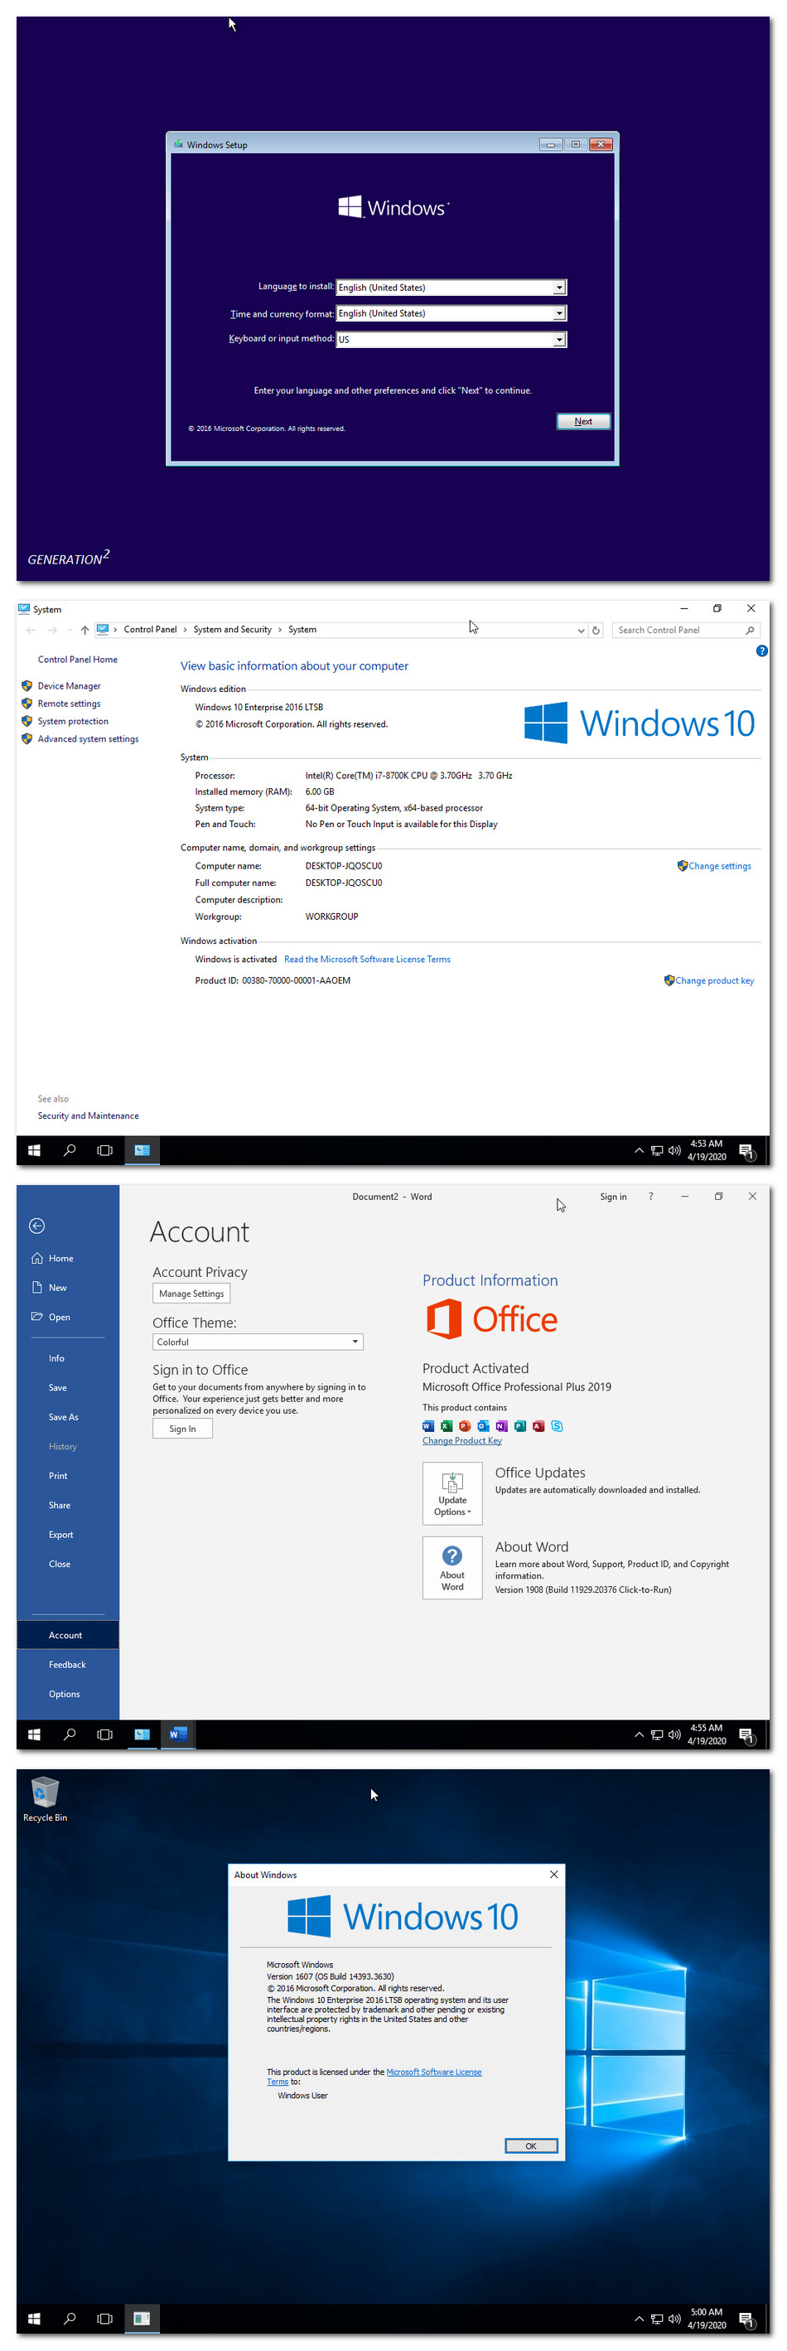Screen dimensions: 787x2351
Task: Open the Office Theme Colorful dropdown
Action: [x=258, y=1342]
